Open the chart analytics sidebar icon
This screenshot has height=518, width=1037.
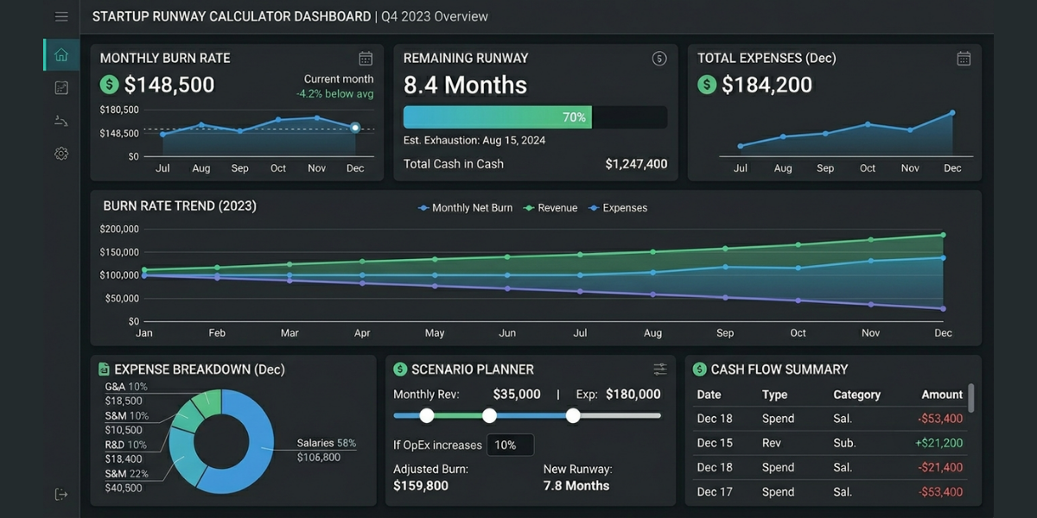(x=61, y=87)
